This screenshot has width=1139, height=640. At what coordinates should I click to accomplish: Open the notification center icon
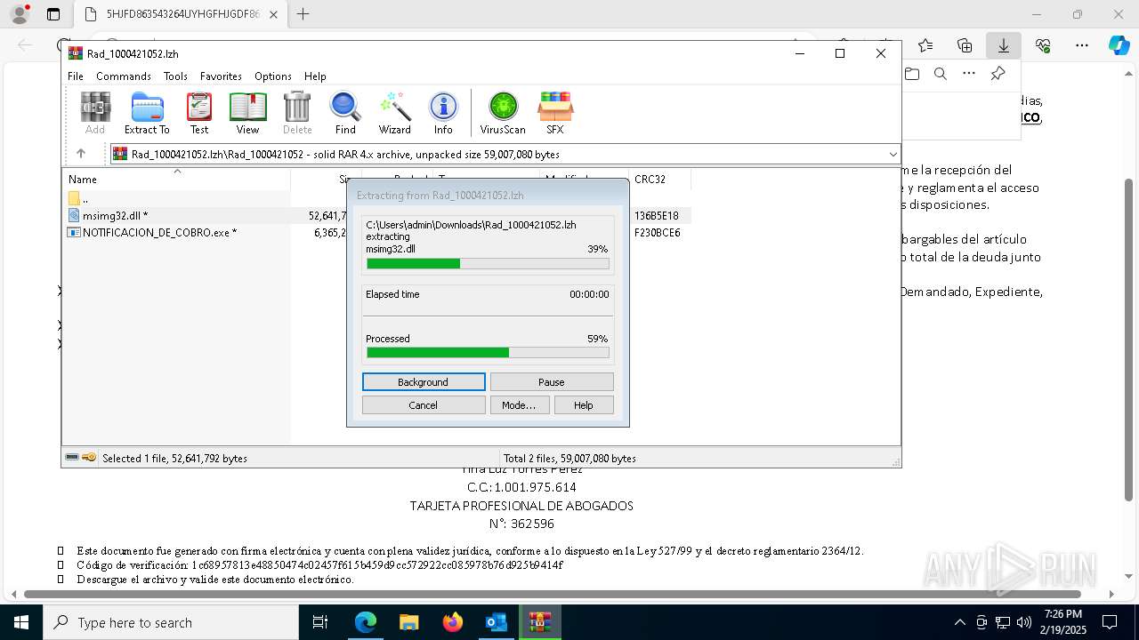click(1110, 622)
